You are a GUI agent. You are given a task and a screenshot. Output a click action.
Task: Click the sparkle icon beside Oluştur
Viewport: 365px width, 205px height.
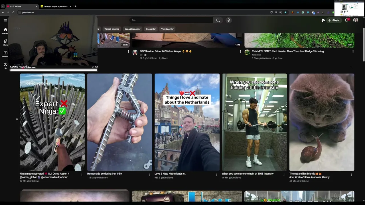[323, 20]
